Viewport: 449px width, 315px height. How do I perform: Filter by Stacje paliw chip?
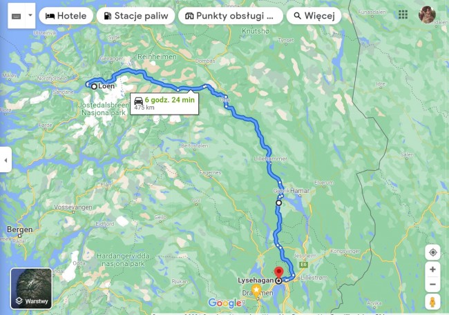coord(135,16)
